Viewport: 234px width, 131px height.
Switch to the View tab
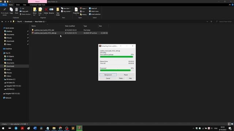pyautogui.click(x=24, y=5)
